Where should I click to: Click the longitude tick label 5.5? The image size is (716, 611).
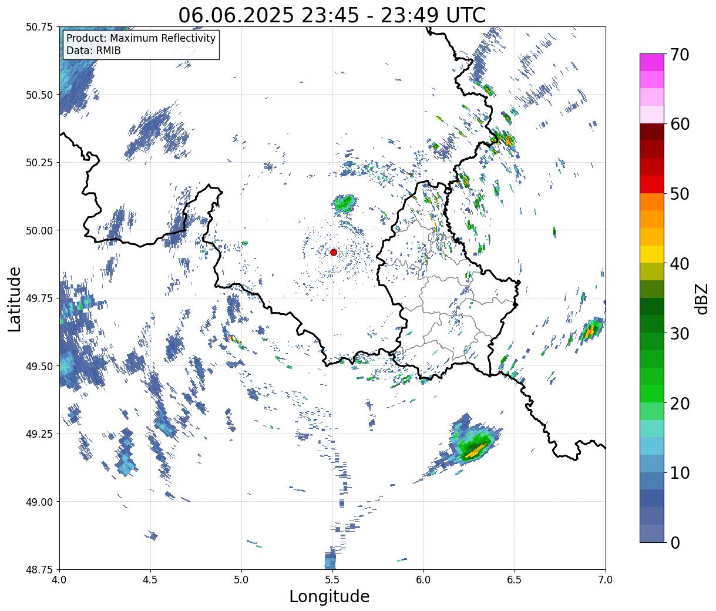(332, 579)
